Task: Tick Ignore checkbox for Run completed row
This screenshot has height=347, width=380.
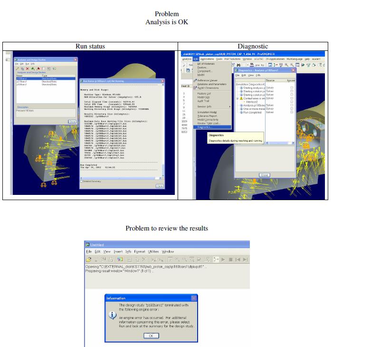Action: [292, 112]
